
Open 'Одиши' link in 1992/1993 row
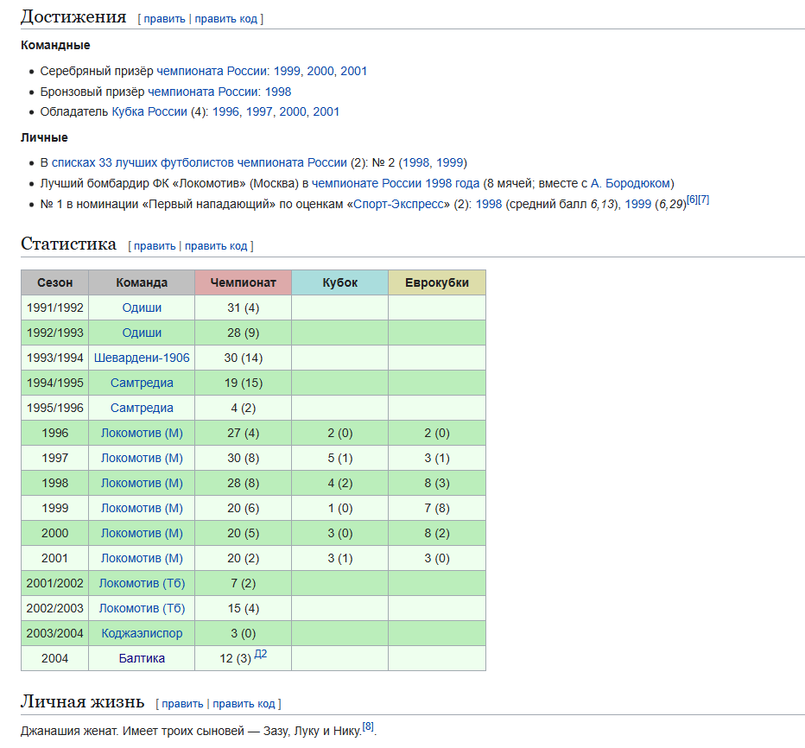pos(142,333)
